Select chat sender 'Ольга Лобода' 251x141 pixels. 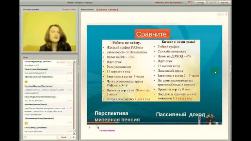(36, 128)
